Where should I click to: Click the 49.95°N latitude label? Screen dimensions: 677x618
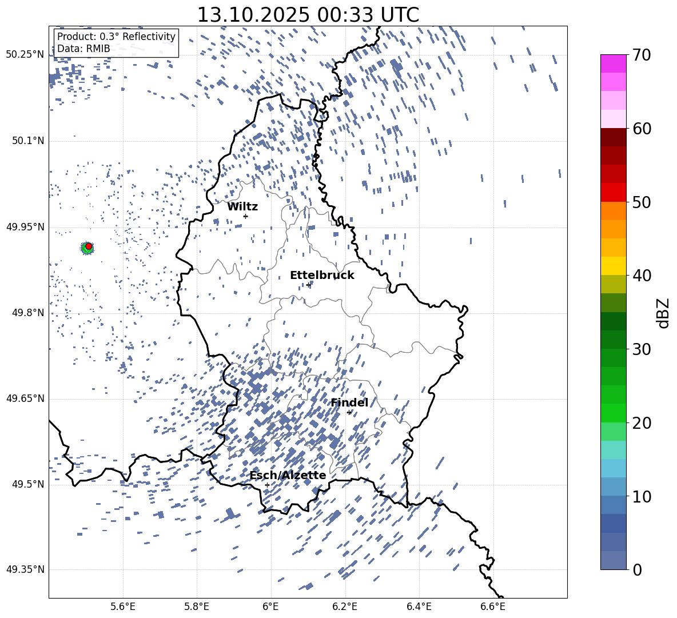pos(25,227)
